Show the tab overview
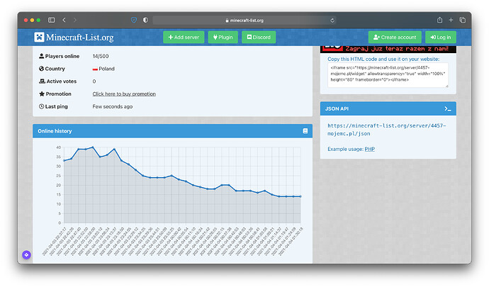The height and width of the screenshot is (287, 489). (x=463, y=20)
